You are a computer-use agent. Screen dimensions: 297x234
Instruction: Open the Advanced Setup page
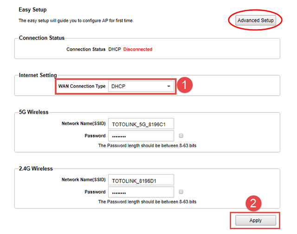point(256,20)
